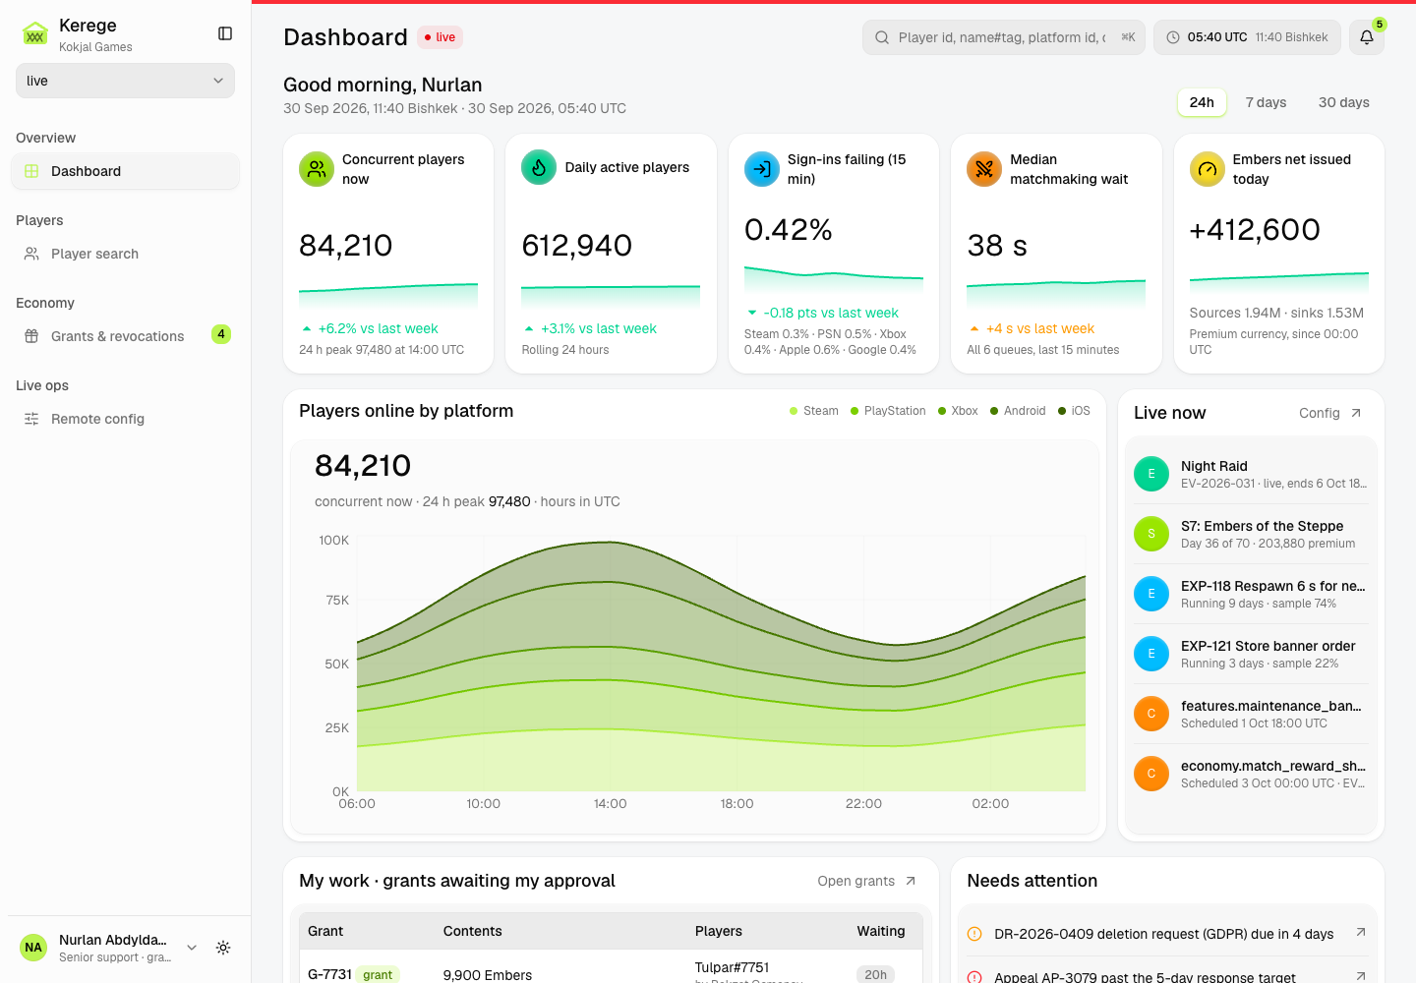Click the Grants & revocations count badge 4
Image resolution: width=1416 pixels, height=983 pixels.
click(221, 334)
